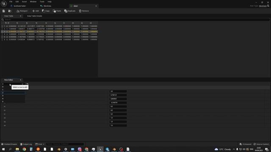Edit the sz value field in Row Editor
The width and height of the screenshot is (271, 152).
[x=118, y=125]
